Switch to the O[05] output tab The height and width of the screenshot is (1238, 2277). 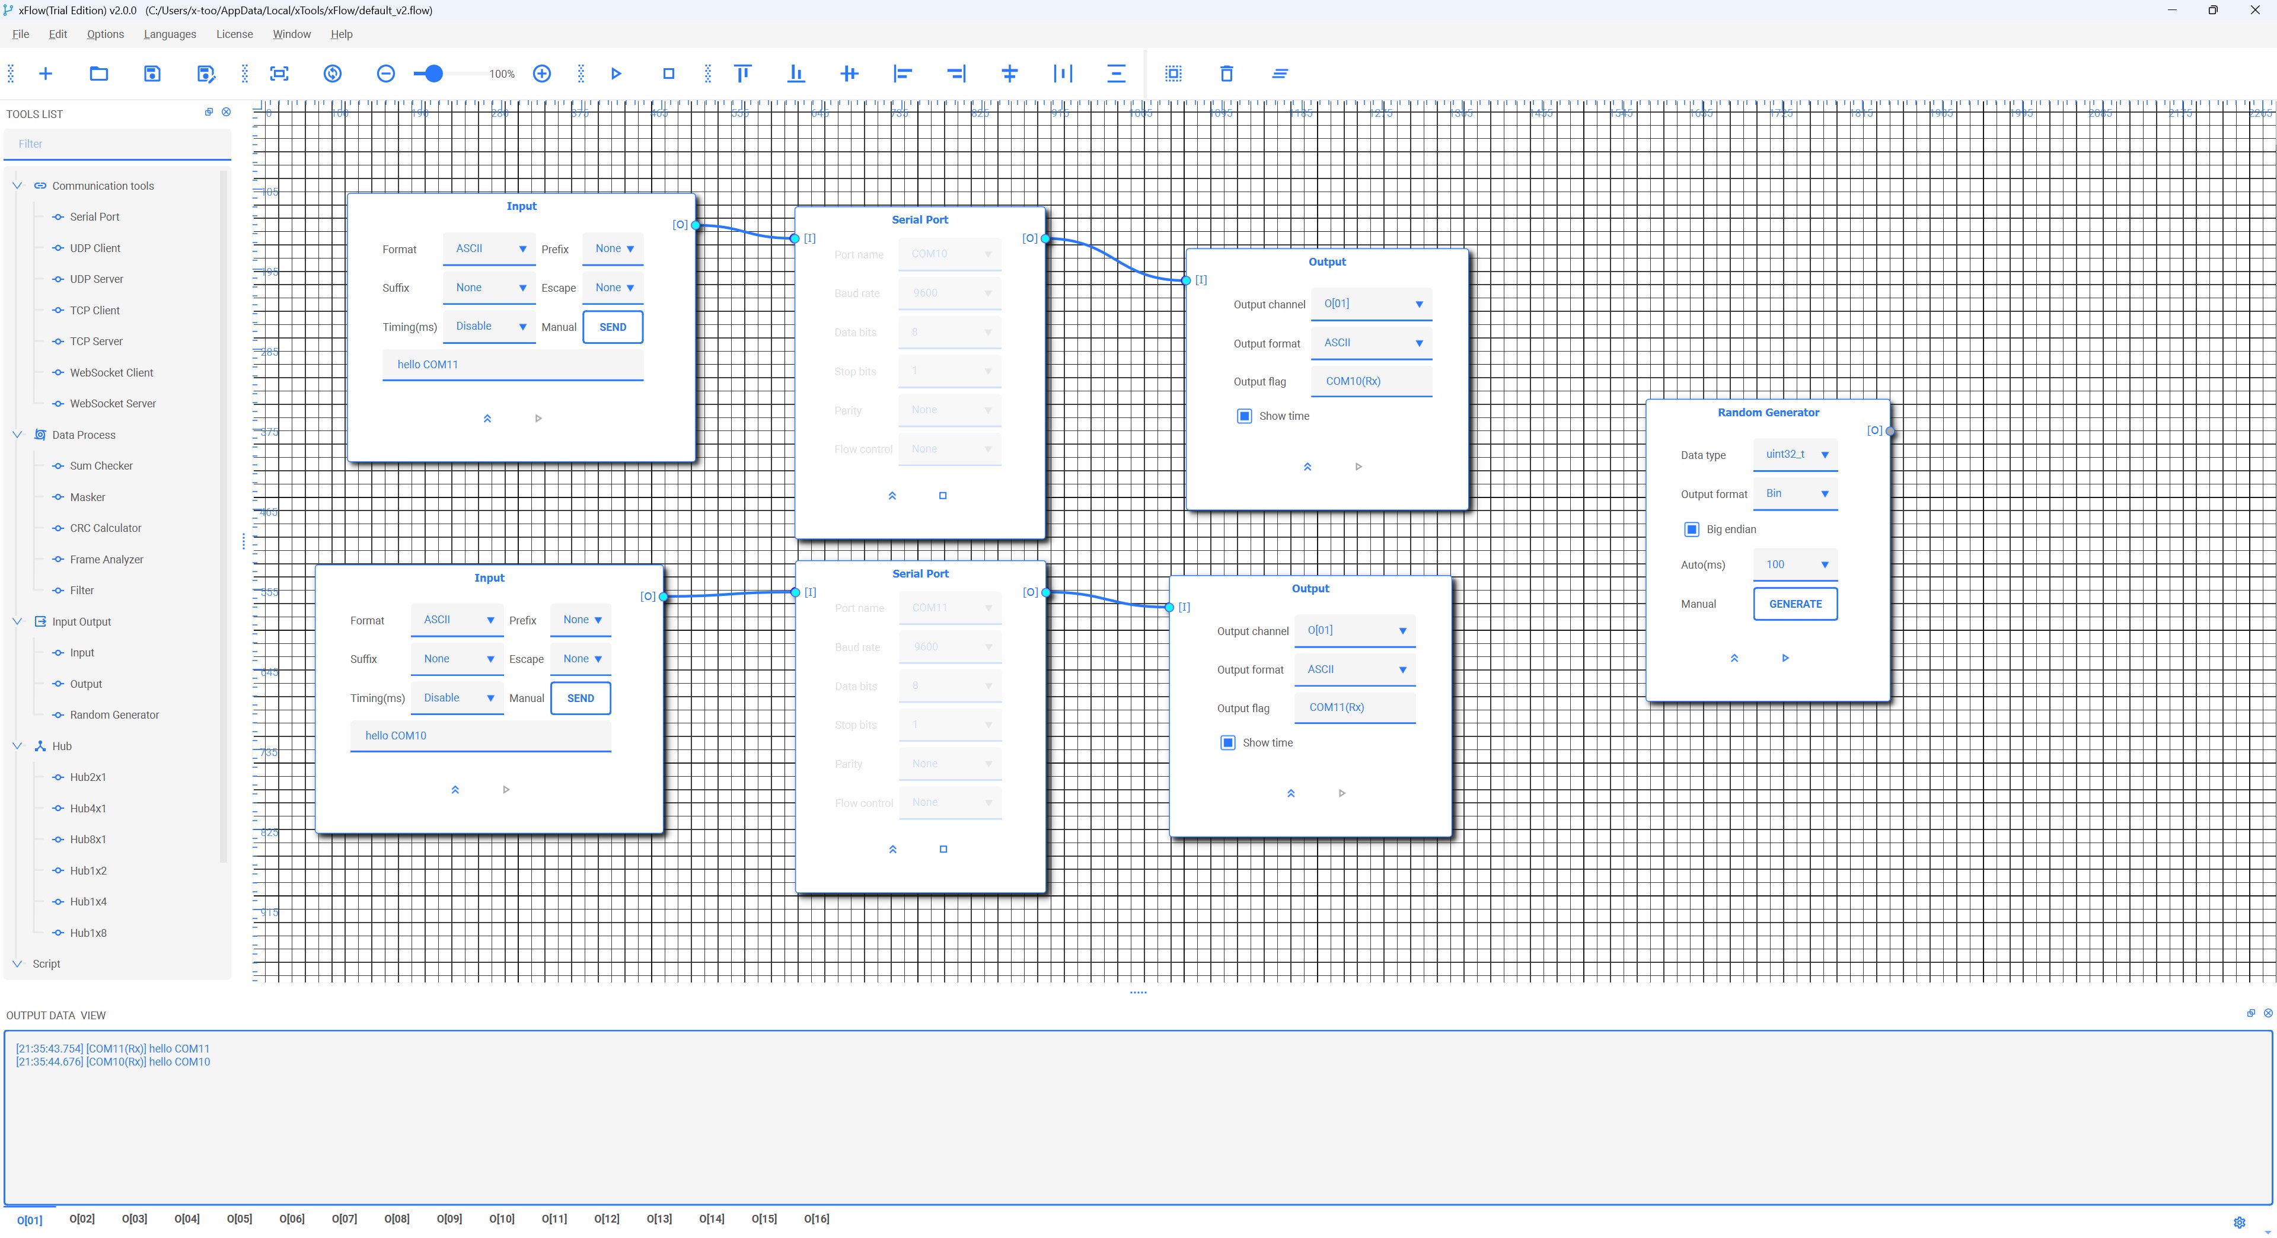[238, 1218]
